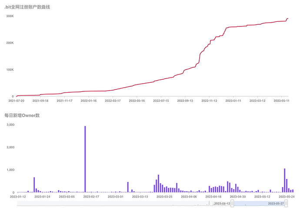This screenshot has width=300, height=211.
Task: Click the 2,000 y-axis label
Action: click(x=10, y=147)
